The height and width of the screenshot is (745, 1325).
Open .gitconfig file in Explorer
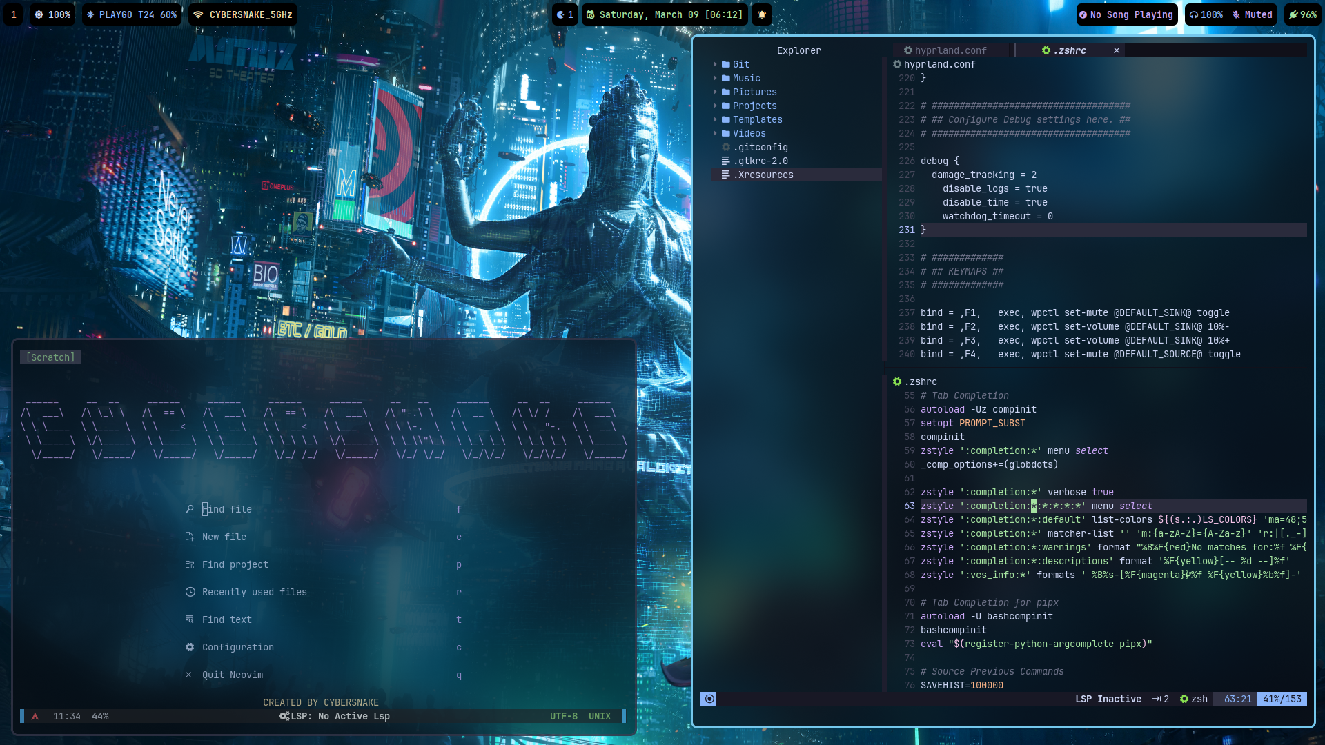click(760, 147)
